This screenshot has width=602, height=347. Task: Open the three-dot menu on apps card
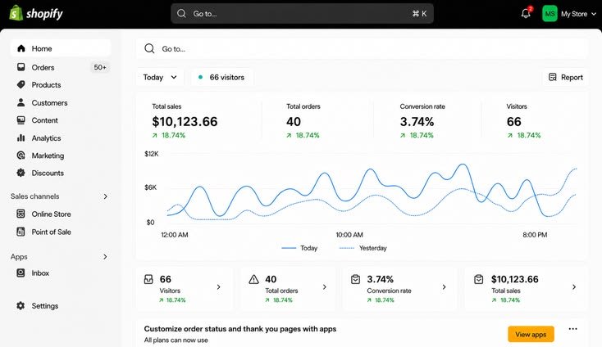572,329
